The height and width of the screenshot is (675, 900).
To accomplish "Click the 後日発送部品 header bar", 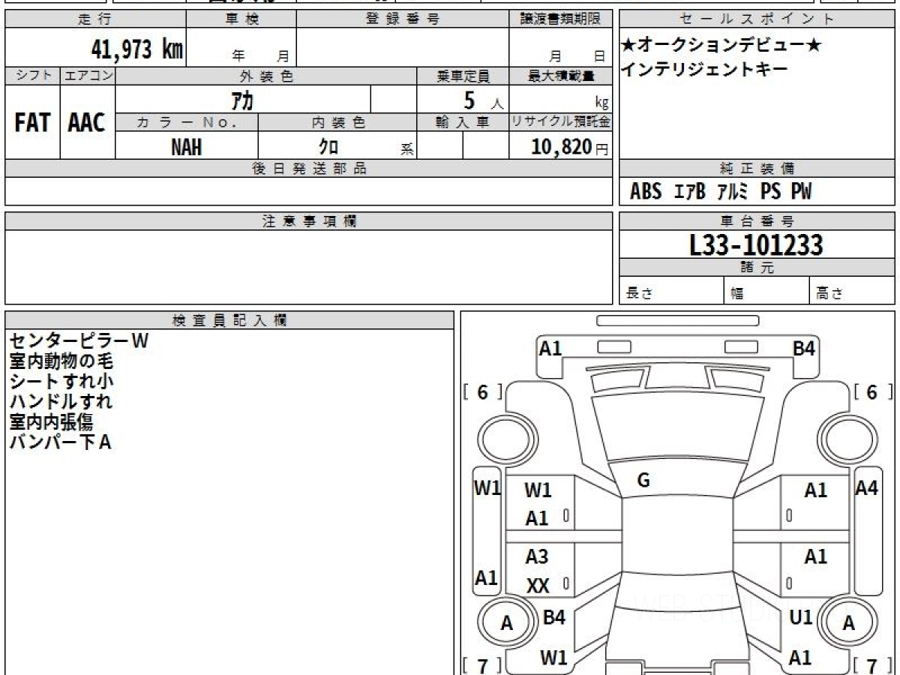I will 309,169.
